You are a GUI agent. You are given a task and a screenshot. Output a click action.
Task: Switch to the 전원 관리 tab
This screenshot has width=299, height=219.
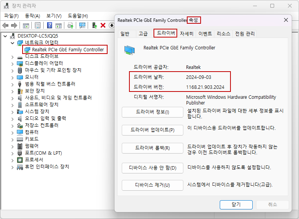click(245, 34)
